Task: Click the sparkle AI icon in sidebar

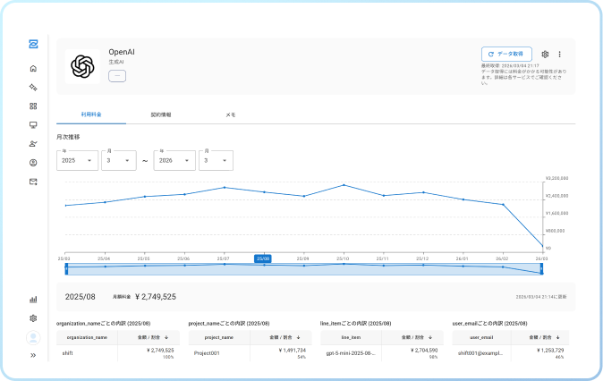Action: pos(33,87)
